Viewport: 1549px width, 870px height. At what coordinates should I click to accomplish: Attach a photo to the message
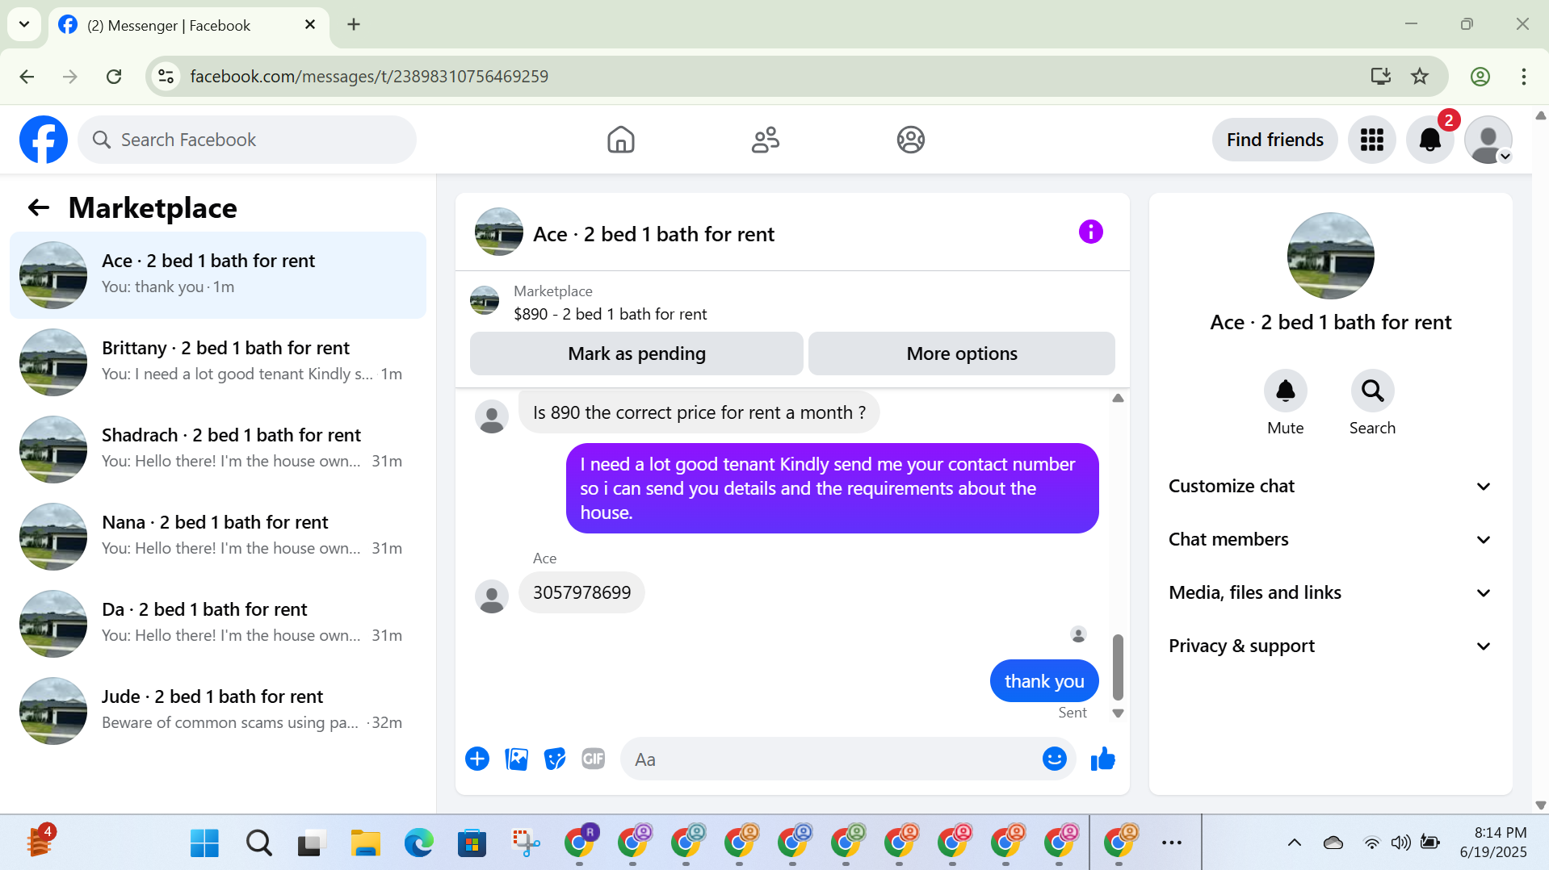click(516, 759)
